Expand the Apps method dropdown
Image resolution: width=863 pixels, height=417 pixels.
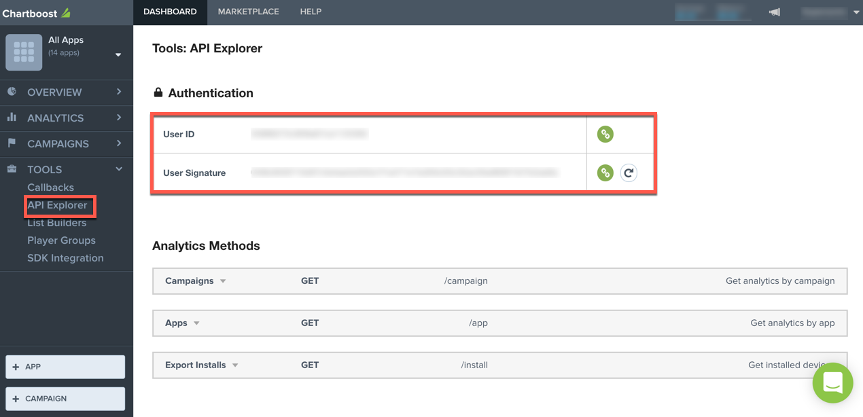tap(197, 323)
